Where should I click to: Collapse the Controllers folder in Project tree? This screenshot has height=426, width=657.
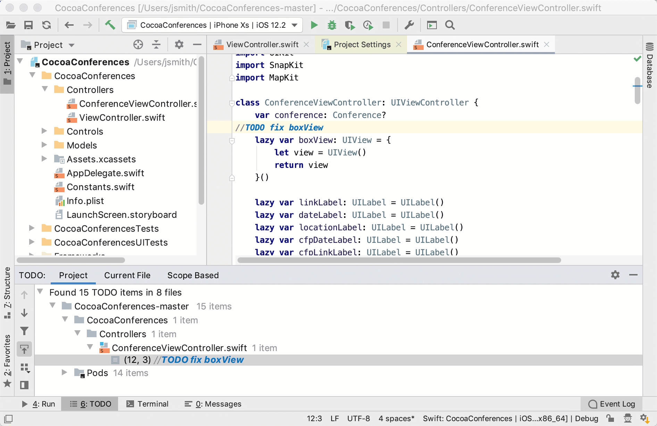tap(45, 90)
